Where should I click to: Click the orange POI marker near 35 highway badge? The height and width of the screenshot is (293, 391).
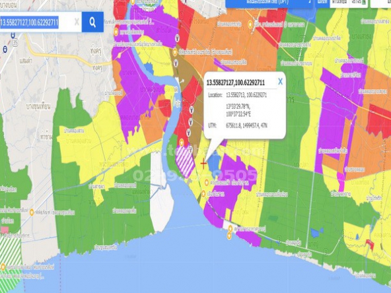[x=116, y=32]
